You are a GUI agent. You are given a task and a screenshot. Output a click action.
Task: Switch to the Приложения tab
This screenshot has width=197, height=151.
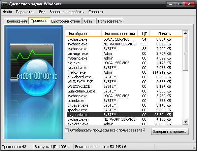[x=16, y=21]
